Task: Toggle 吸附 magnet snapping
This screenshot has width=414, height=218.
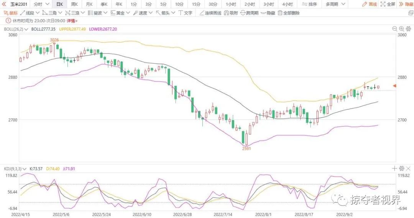Action: (x=231, y=13)
